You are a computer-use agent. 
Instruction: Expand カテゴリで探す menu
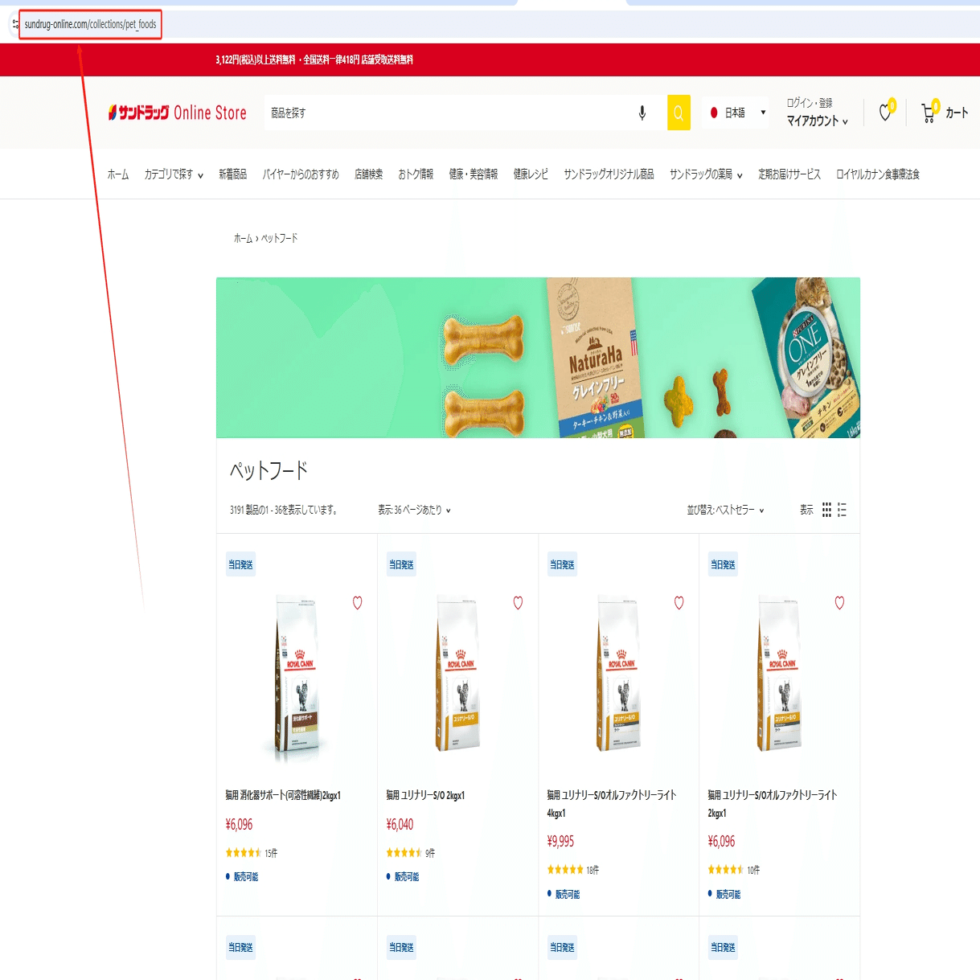174,174
